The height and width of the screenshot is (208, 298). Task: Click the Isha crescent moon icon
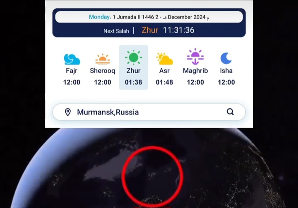click(226, 58)
